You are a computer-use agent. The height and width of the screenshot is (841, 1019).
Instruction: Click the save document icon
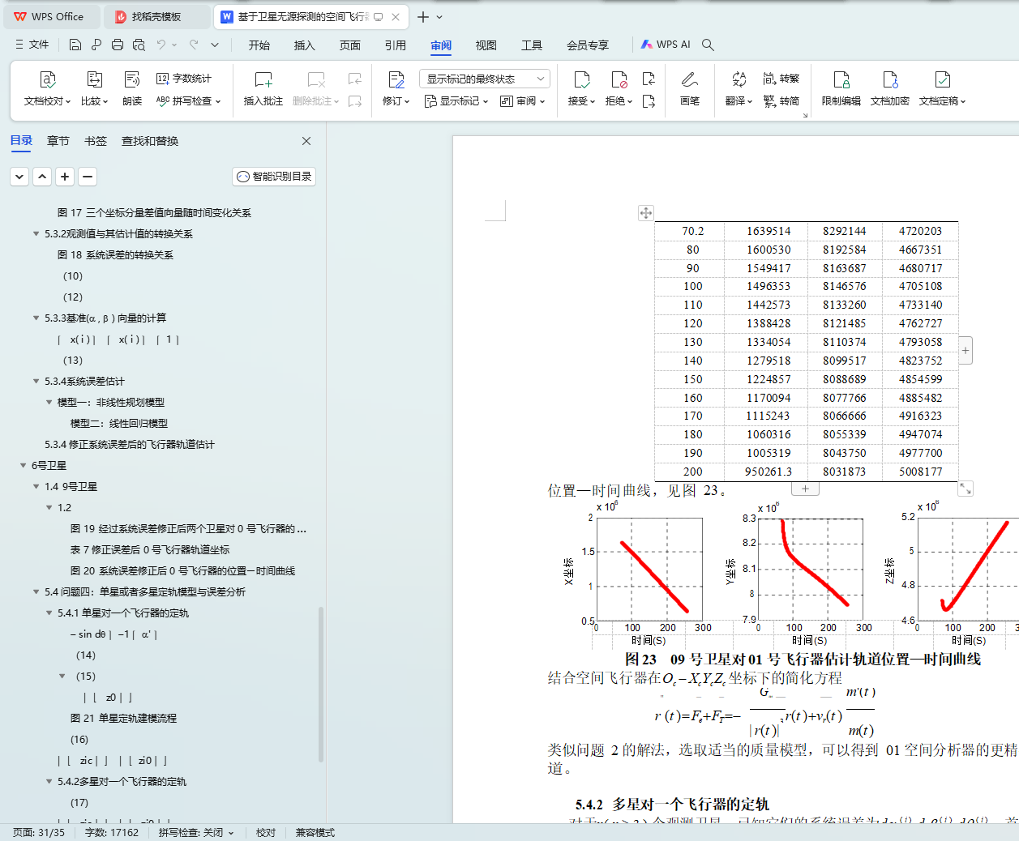coord(75,45)
